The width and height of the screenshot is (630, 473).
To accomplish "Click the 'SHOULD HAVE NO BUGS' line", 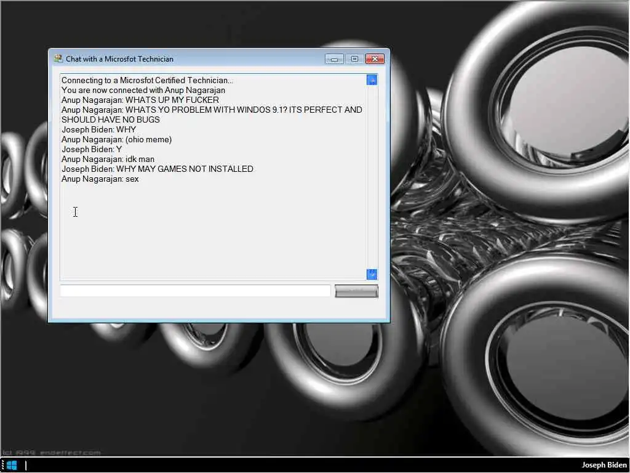I will pos(111,120).
